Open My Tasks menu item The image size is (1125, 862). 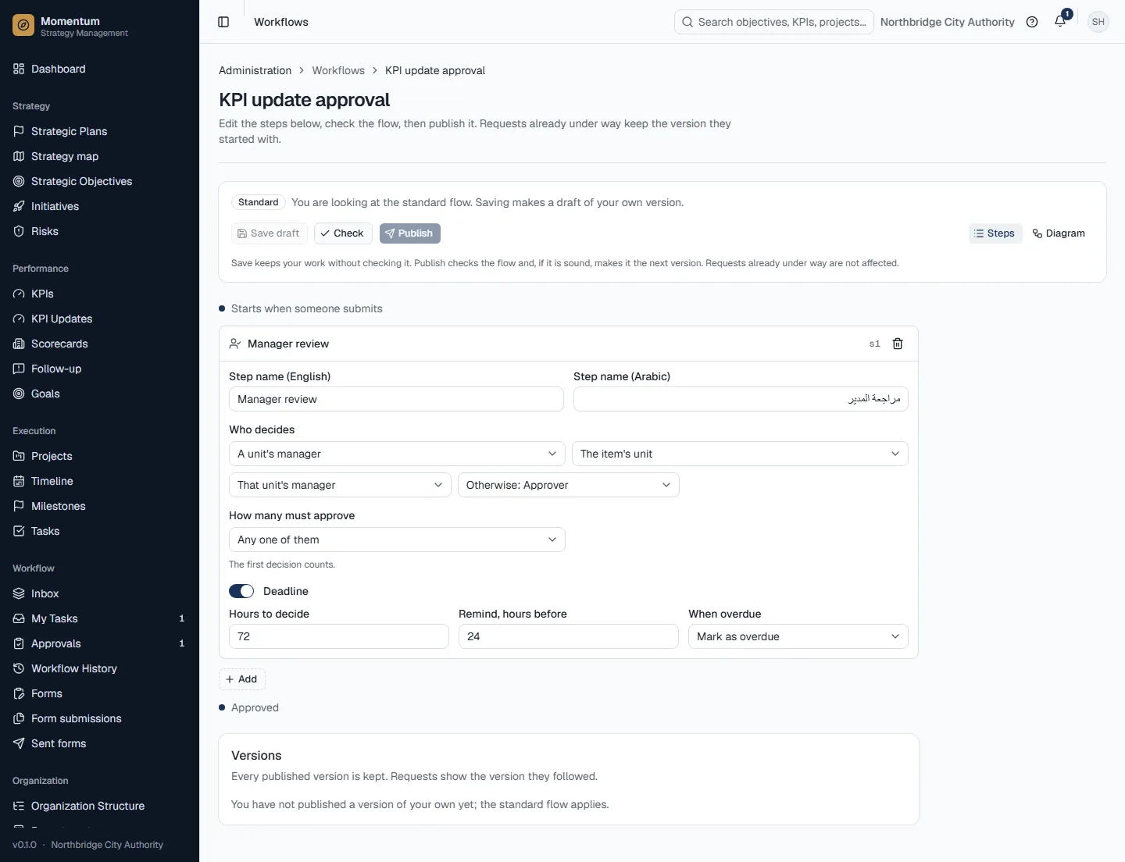pos(99,618)
